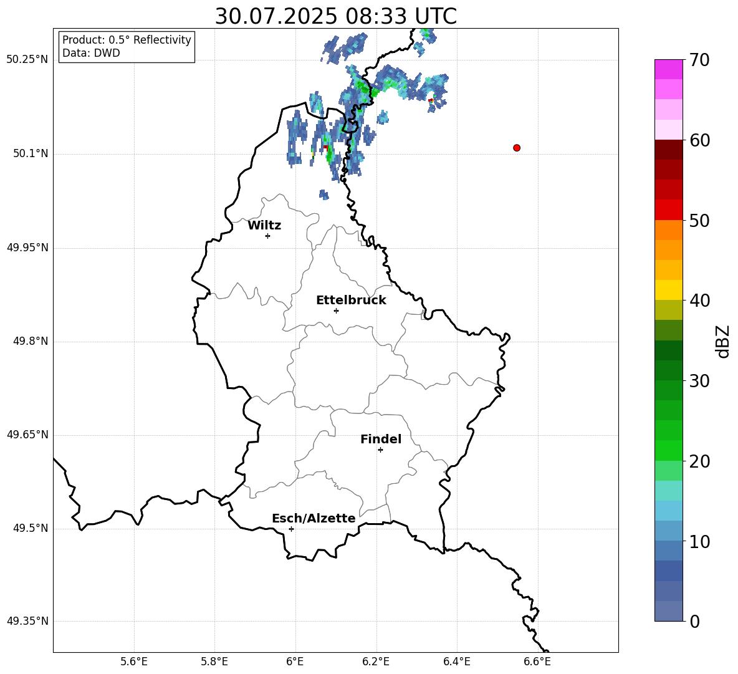The width and height of the screenshot is (738, 674).
Task: Click the Esch/Alzette location cross marker
Action: pyautogui.click(x=291, y=529)
